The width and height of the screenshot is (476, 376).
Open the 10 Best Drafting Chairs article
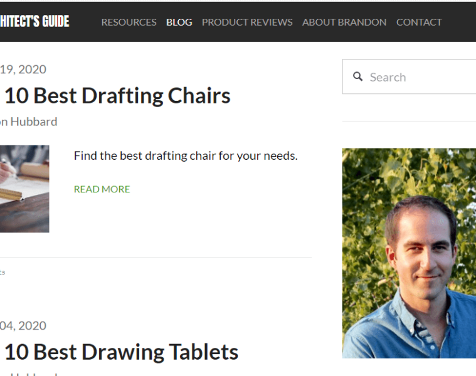[117, 96]
